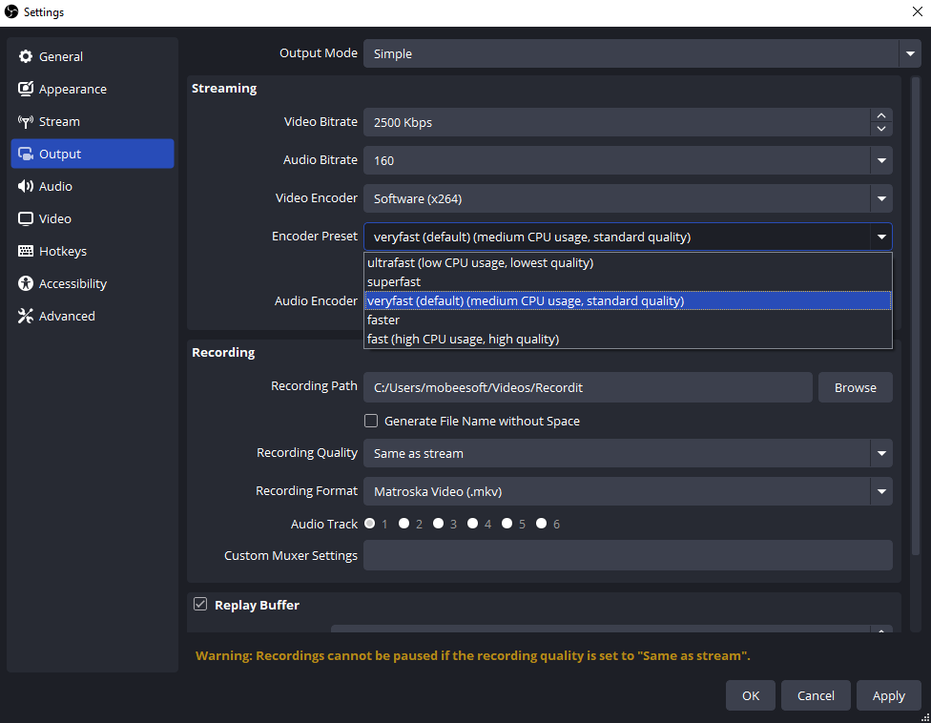Select Audio Track 2 radio button
Image resolution: width=931 pixels, height=723 pixels.
pos(404,524)
